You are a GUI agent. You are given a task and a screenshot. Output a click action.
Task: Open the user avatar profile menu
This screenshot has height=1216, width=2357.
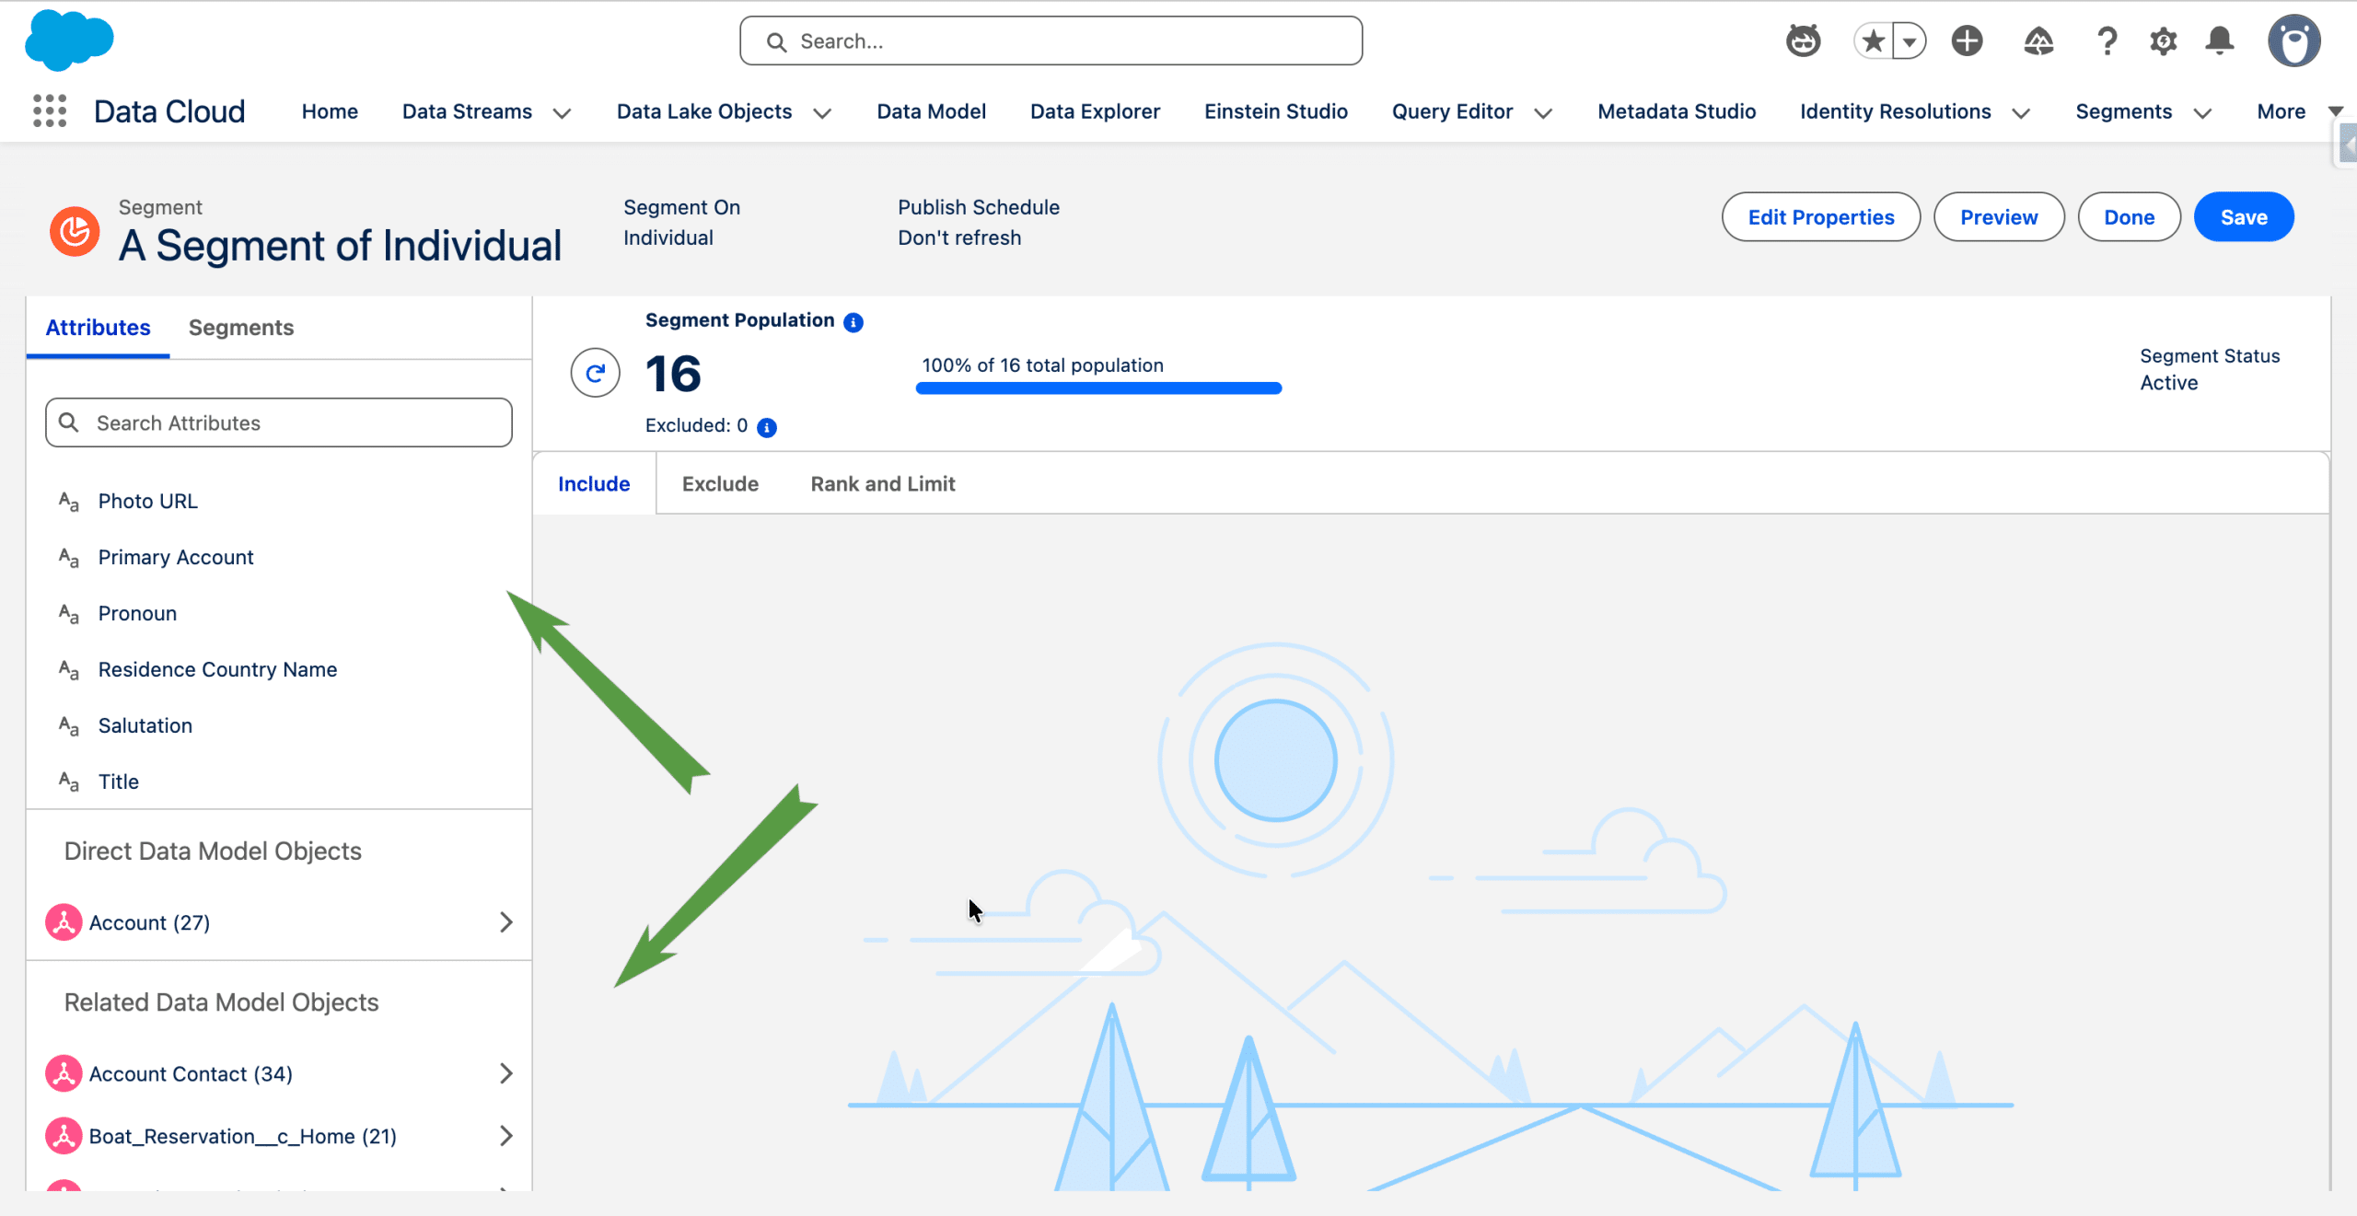2293,41
